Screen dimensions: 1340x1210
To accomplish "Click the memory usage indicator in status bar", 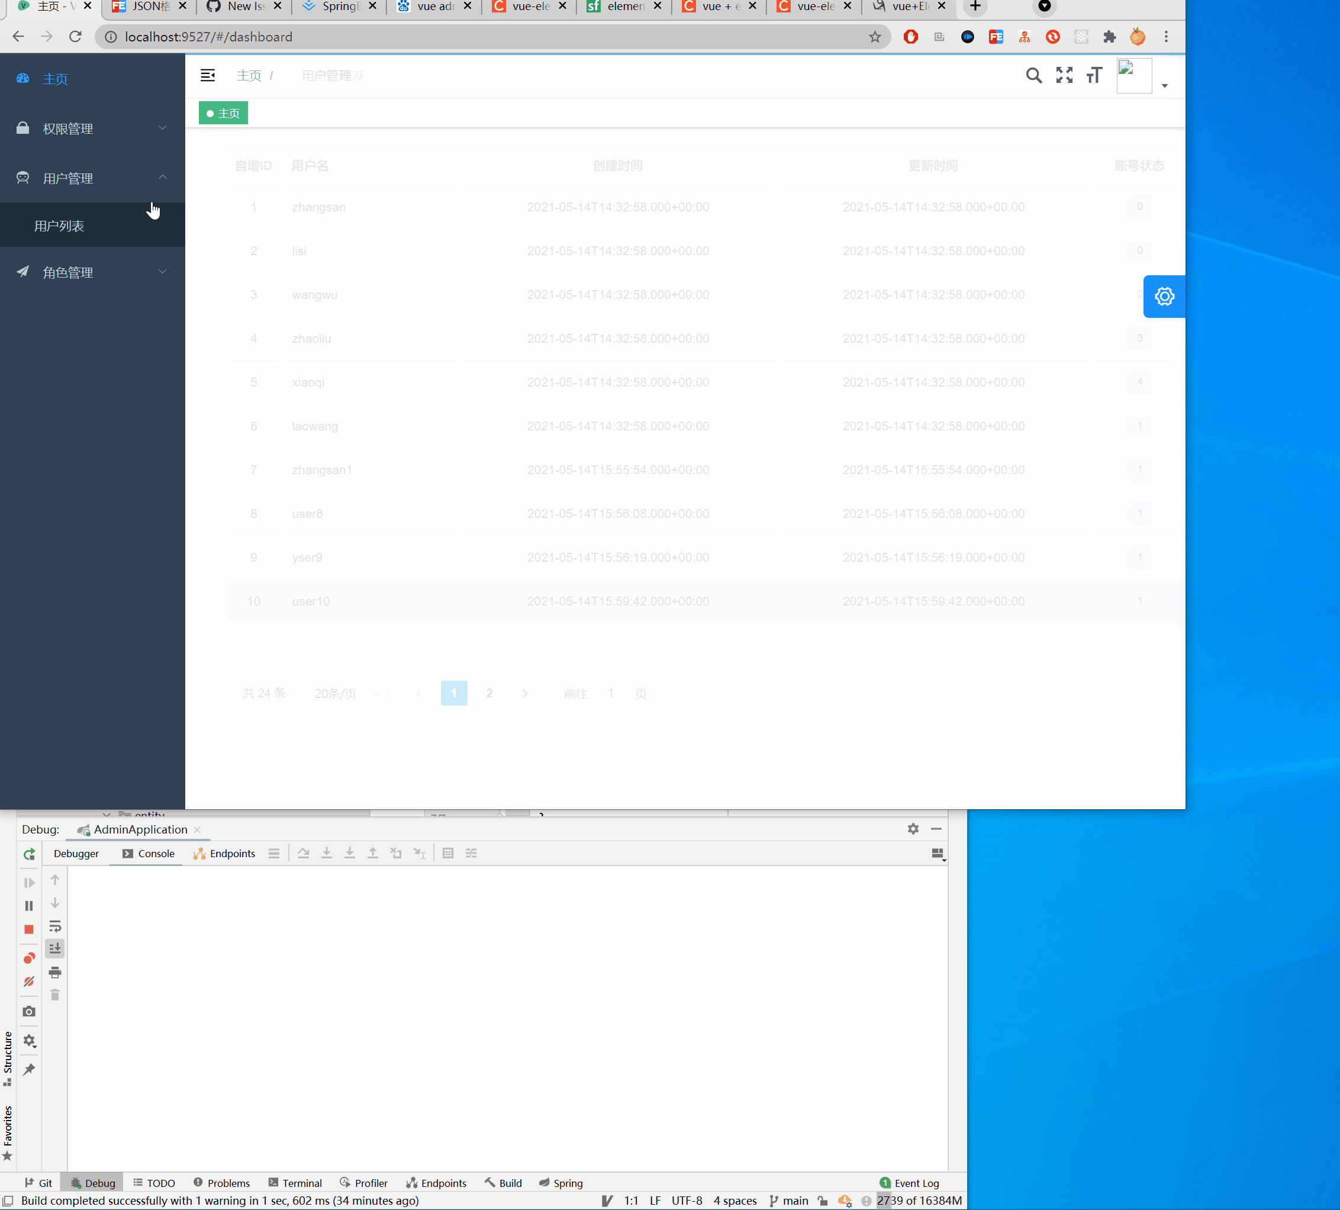I will pyautogui.click(x=919, y=1201).
